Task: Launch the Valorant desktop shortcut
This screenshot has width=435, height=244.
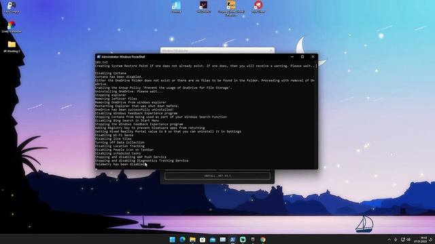Action: tap(203, 7)
